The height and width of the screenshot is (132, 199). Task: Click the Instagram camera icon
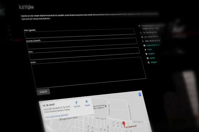pyautogui.click(x=149, y=62)
